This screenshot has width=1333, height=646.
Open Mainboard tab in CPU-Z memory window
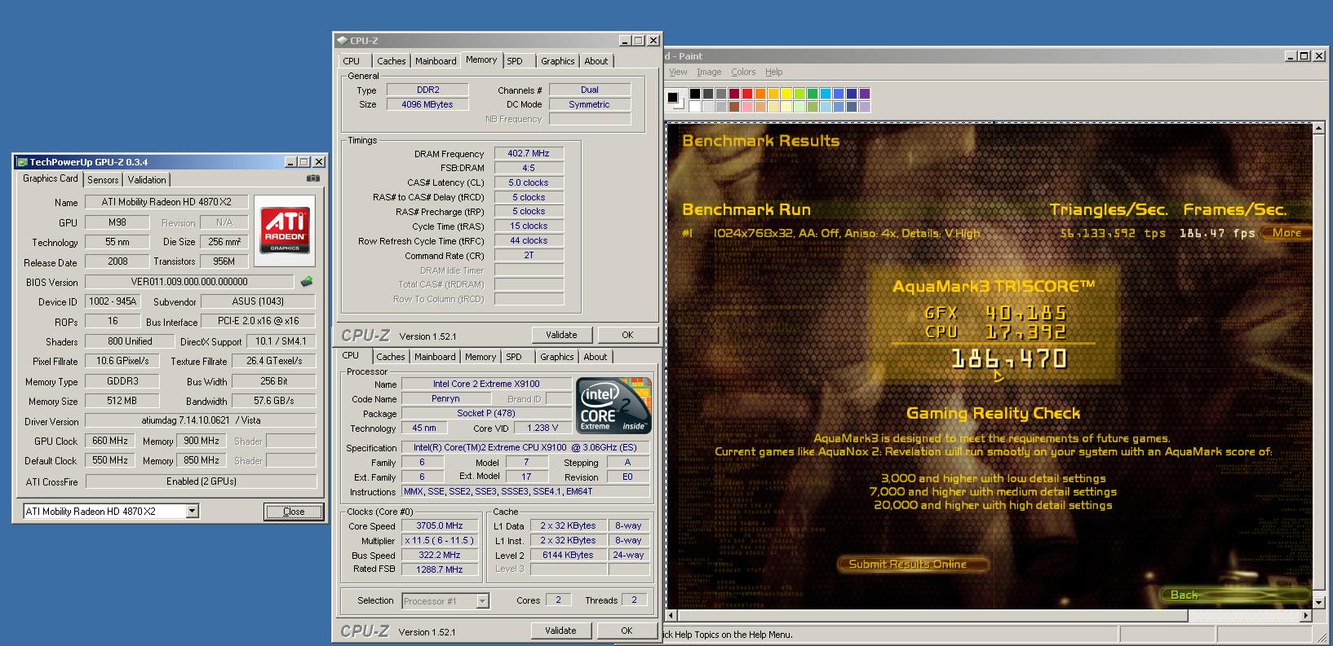coord(436,61)
